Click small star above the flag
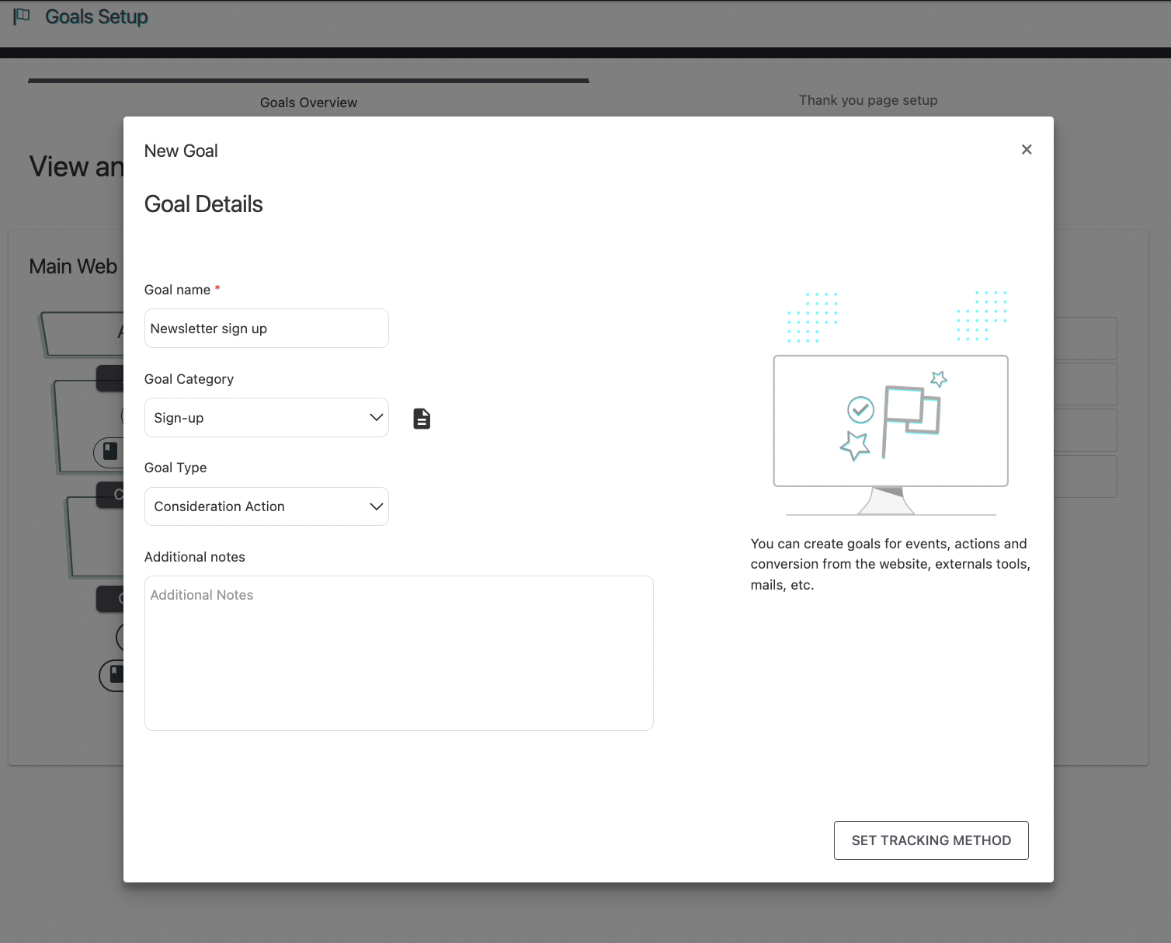1171x943 pixels. [939, 379]
